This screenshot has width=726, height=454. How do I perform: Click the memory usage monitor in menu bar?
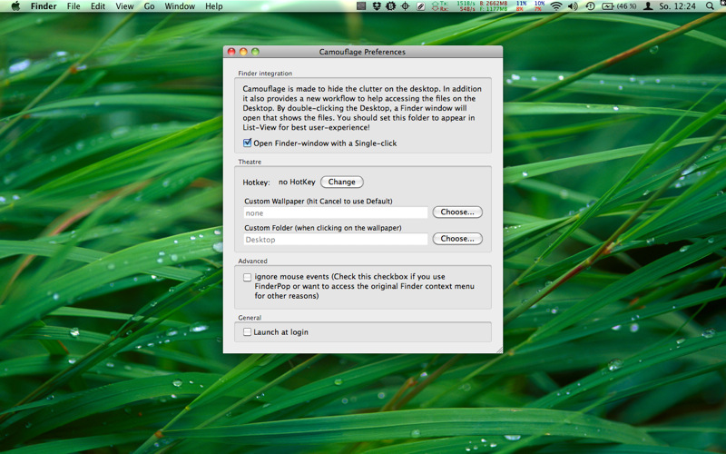click(493, 6)
